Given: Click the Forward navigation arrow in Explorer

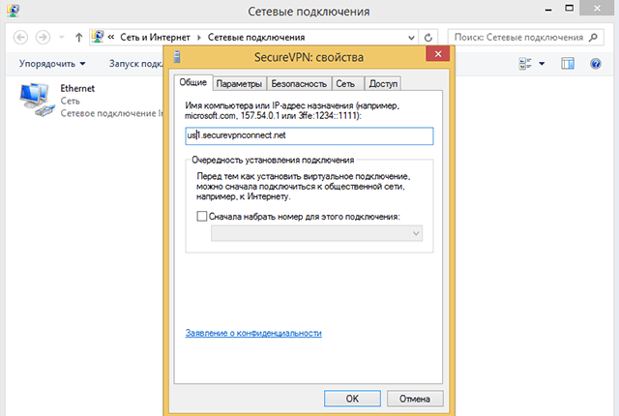Looking at the screenshot, I should click(43, 38).
